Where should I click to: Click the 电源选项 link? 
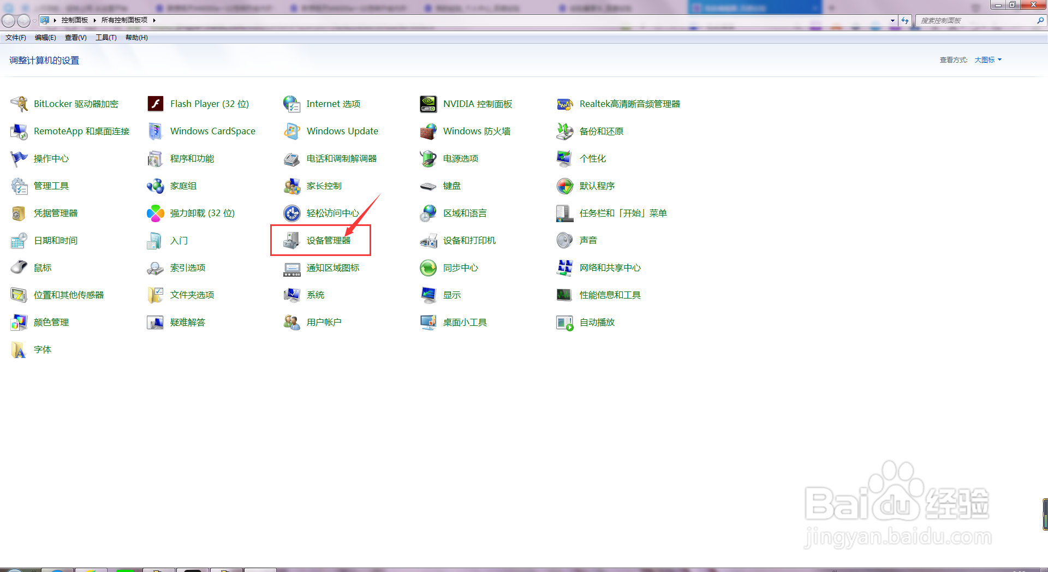tap(461, 159)
